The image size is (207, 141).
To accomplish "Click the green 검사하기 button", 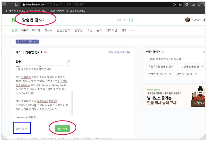I will (x=62, y=129).
